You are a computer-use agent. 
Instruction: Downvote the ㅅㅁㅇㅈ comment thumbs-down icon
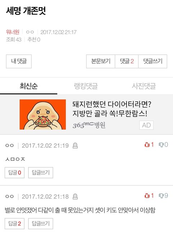click(x=161, y=144)
